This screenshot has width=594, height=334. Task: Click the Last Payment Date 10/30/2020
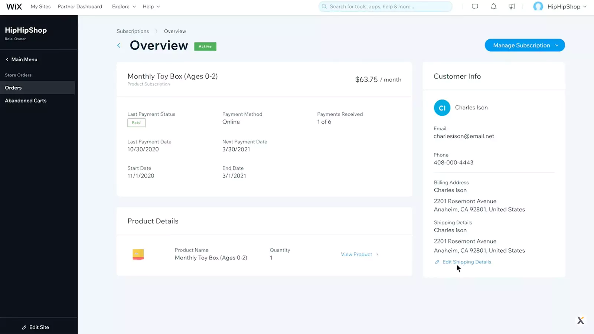pyautogui.click(x=143, y=149)
